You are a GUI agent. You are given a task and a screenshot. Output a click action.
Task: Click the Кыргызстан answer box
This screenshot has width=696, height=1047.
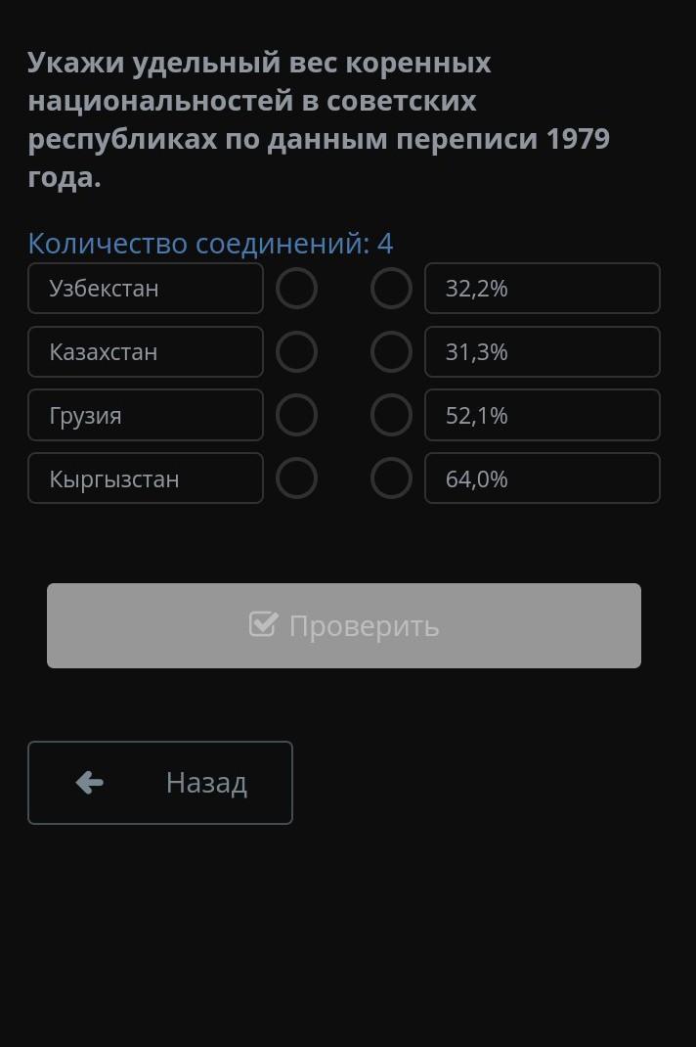(146, 478)
